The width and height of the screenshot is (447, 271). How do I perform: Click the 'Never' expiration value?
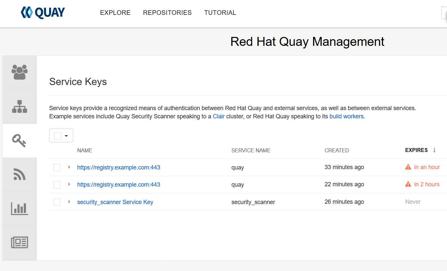coord(413,201)
